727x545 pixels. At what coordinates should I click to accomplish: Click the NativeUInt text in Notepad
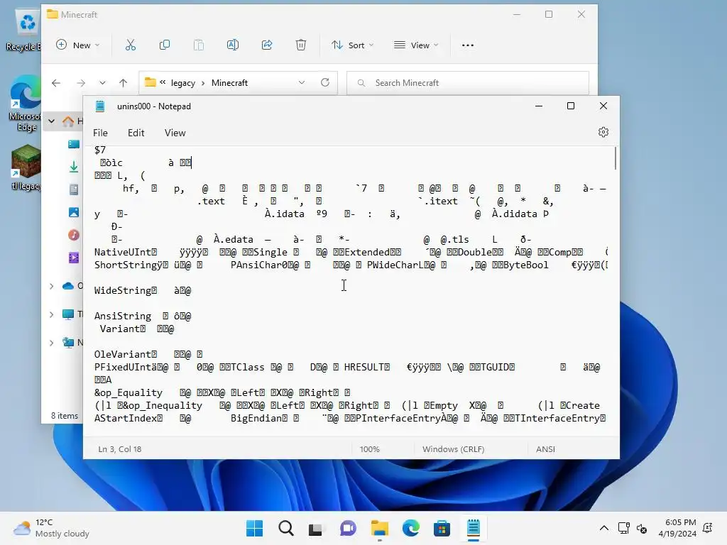(x=122, y=252)
